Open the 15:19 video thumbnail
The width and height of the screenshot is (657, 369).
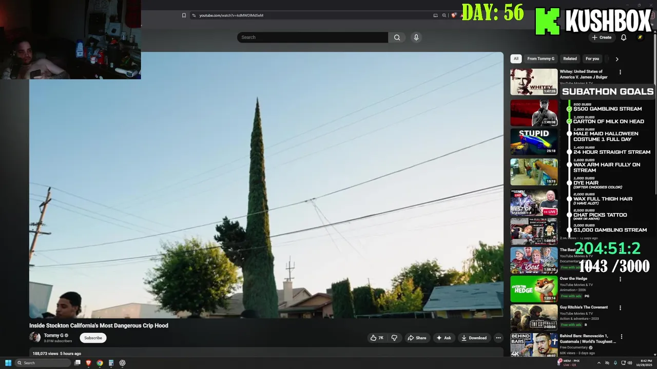(534, 172)
